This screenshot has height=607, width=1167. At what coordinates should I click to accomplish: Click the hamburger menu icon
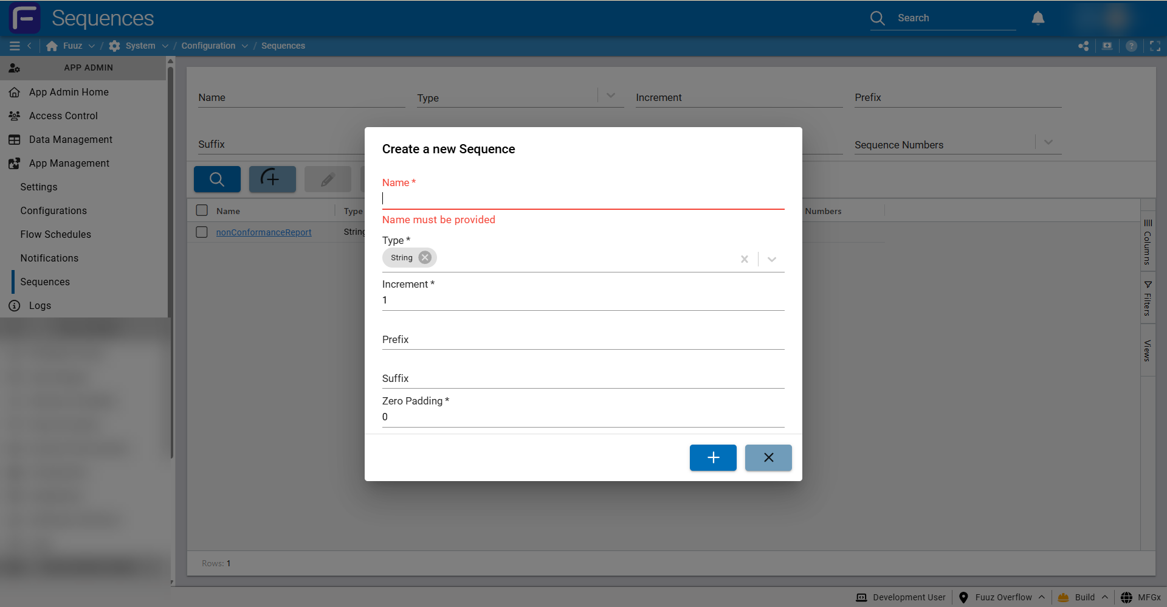click(x=15, y=46)
